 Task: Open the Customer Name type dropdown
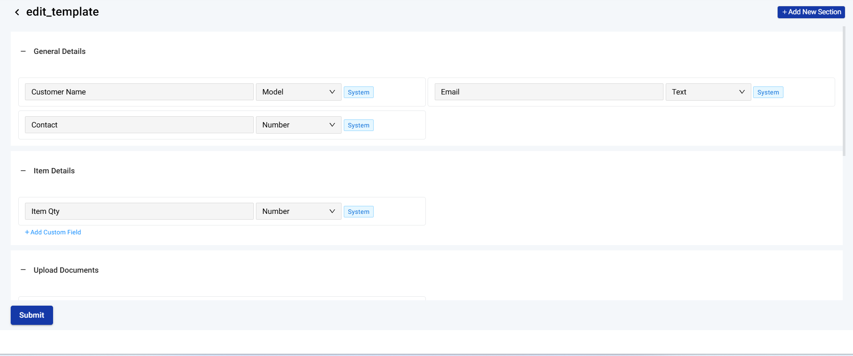[x=298, y=92]
